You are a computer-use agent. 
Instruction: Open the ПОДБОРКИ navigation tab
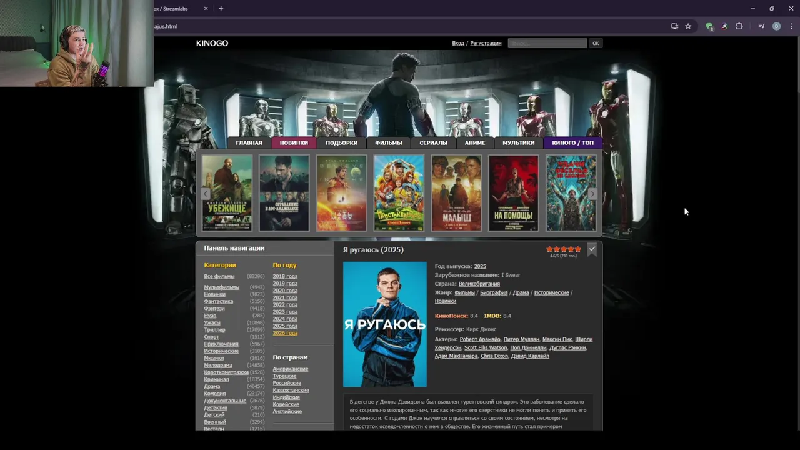pos(341,143)
